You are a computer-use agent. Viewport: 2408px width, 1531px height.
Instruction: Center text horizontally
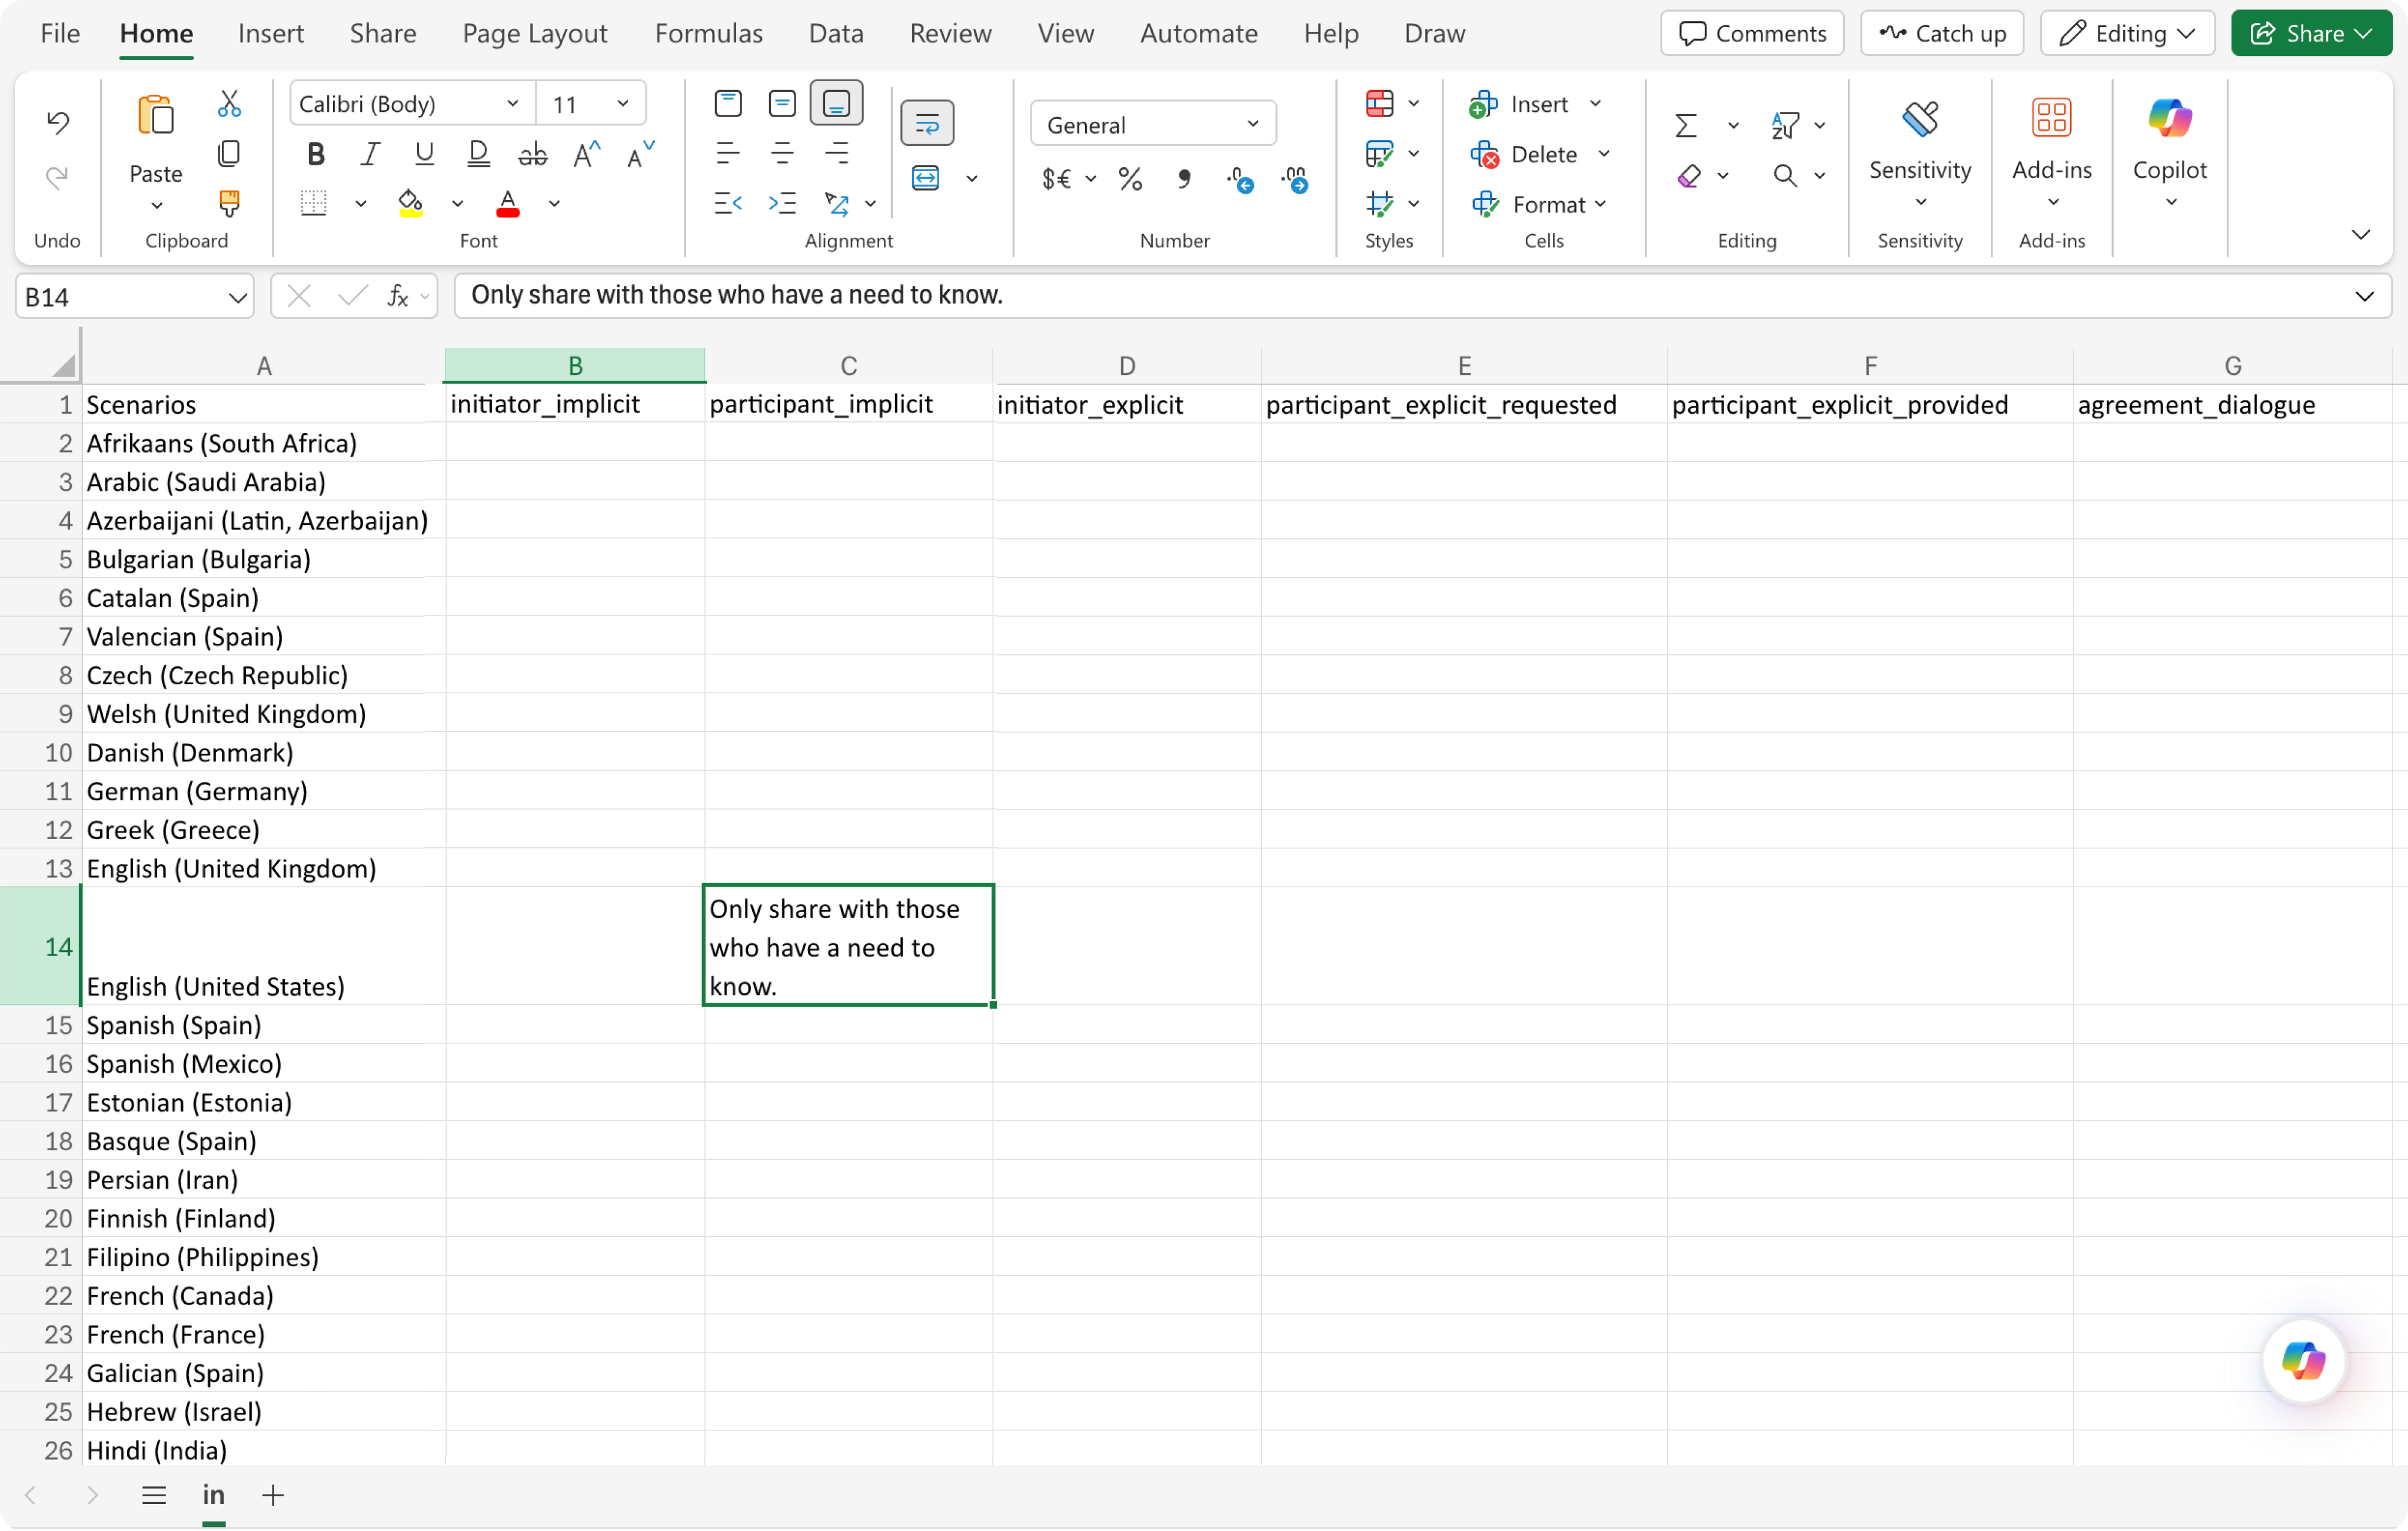coord(782,153)
